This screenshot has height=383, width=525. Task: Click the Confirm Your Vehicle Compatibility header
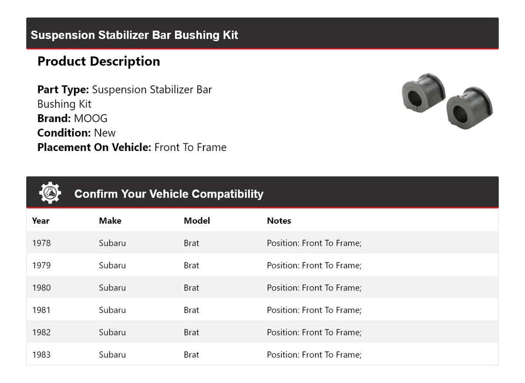168,194
